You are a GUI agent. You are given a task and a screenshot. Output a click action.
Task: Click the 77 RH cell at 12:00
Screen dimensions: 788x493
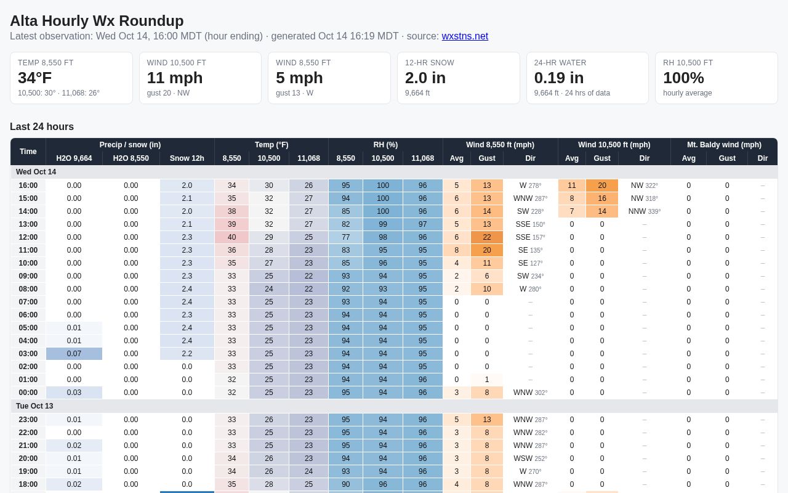pos(345,237)
